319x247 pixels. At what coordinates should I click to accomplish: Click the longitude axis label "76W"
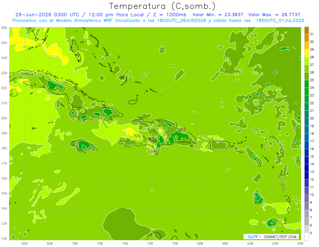click(100, 243)
